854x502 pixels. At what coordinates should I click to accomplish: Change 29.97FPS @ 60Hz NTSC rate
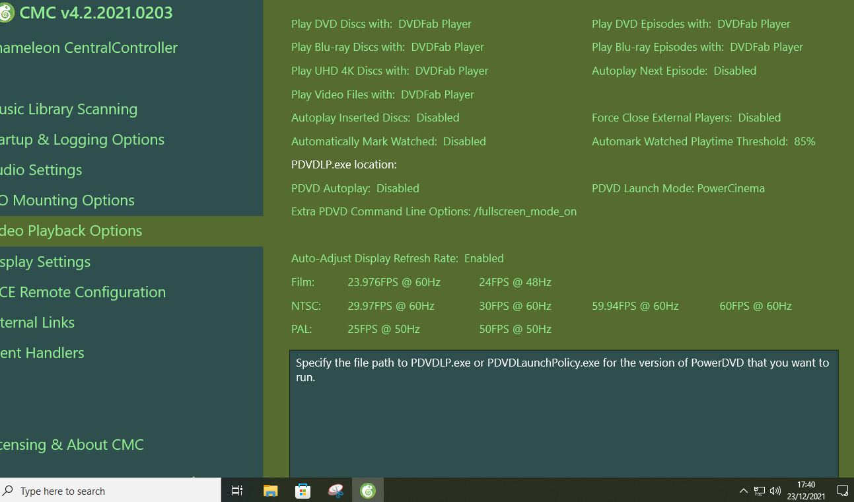coord(391,306)
